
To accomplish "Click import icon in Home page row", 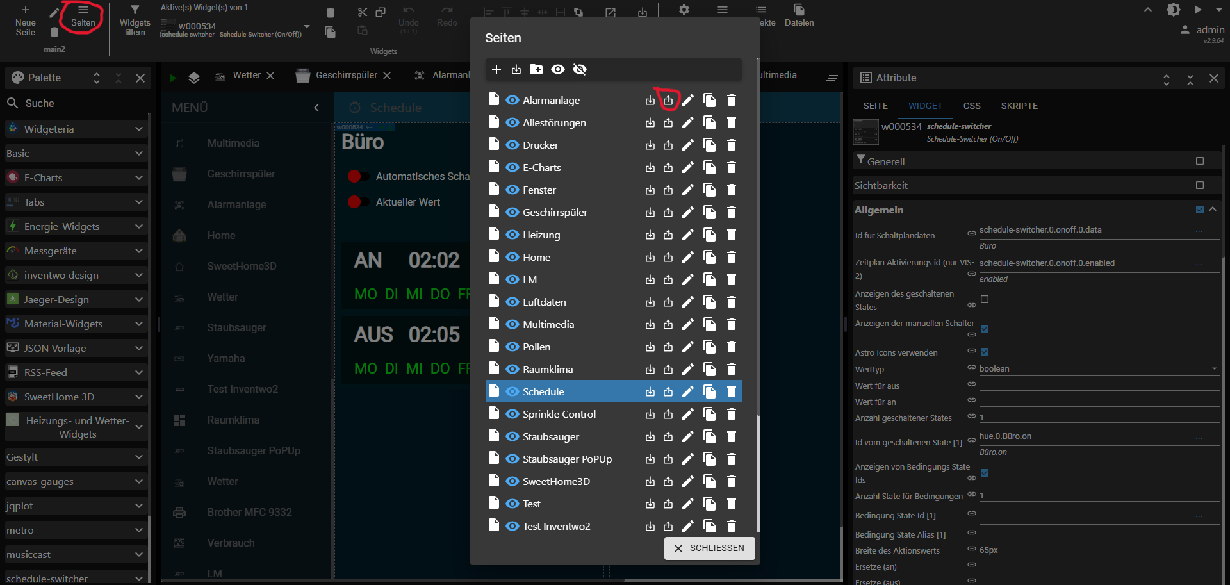I will 650,257.
